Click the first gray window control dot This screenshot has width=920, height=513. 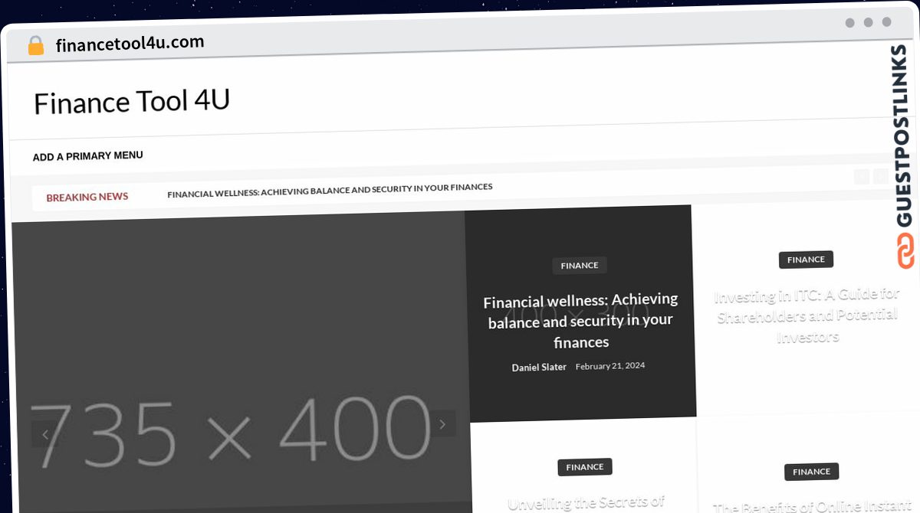coord(849,22)
